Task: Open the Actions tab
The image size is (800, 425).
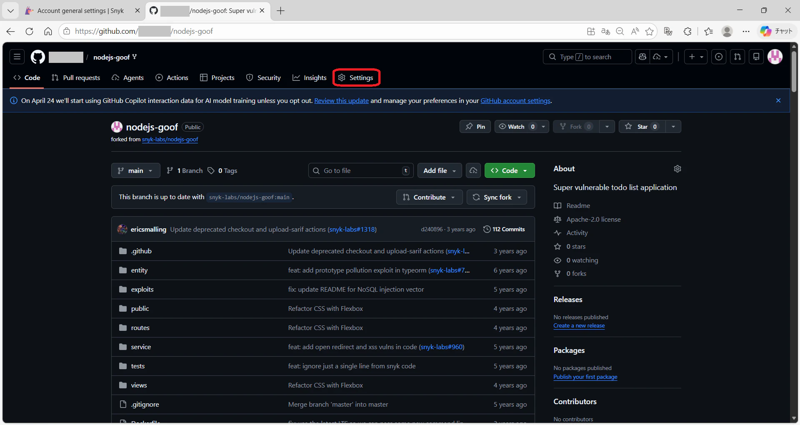Action: pyautogui.click(x=172, y=77)
